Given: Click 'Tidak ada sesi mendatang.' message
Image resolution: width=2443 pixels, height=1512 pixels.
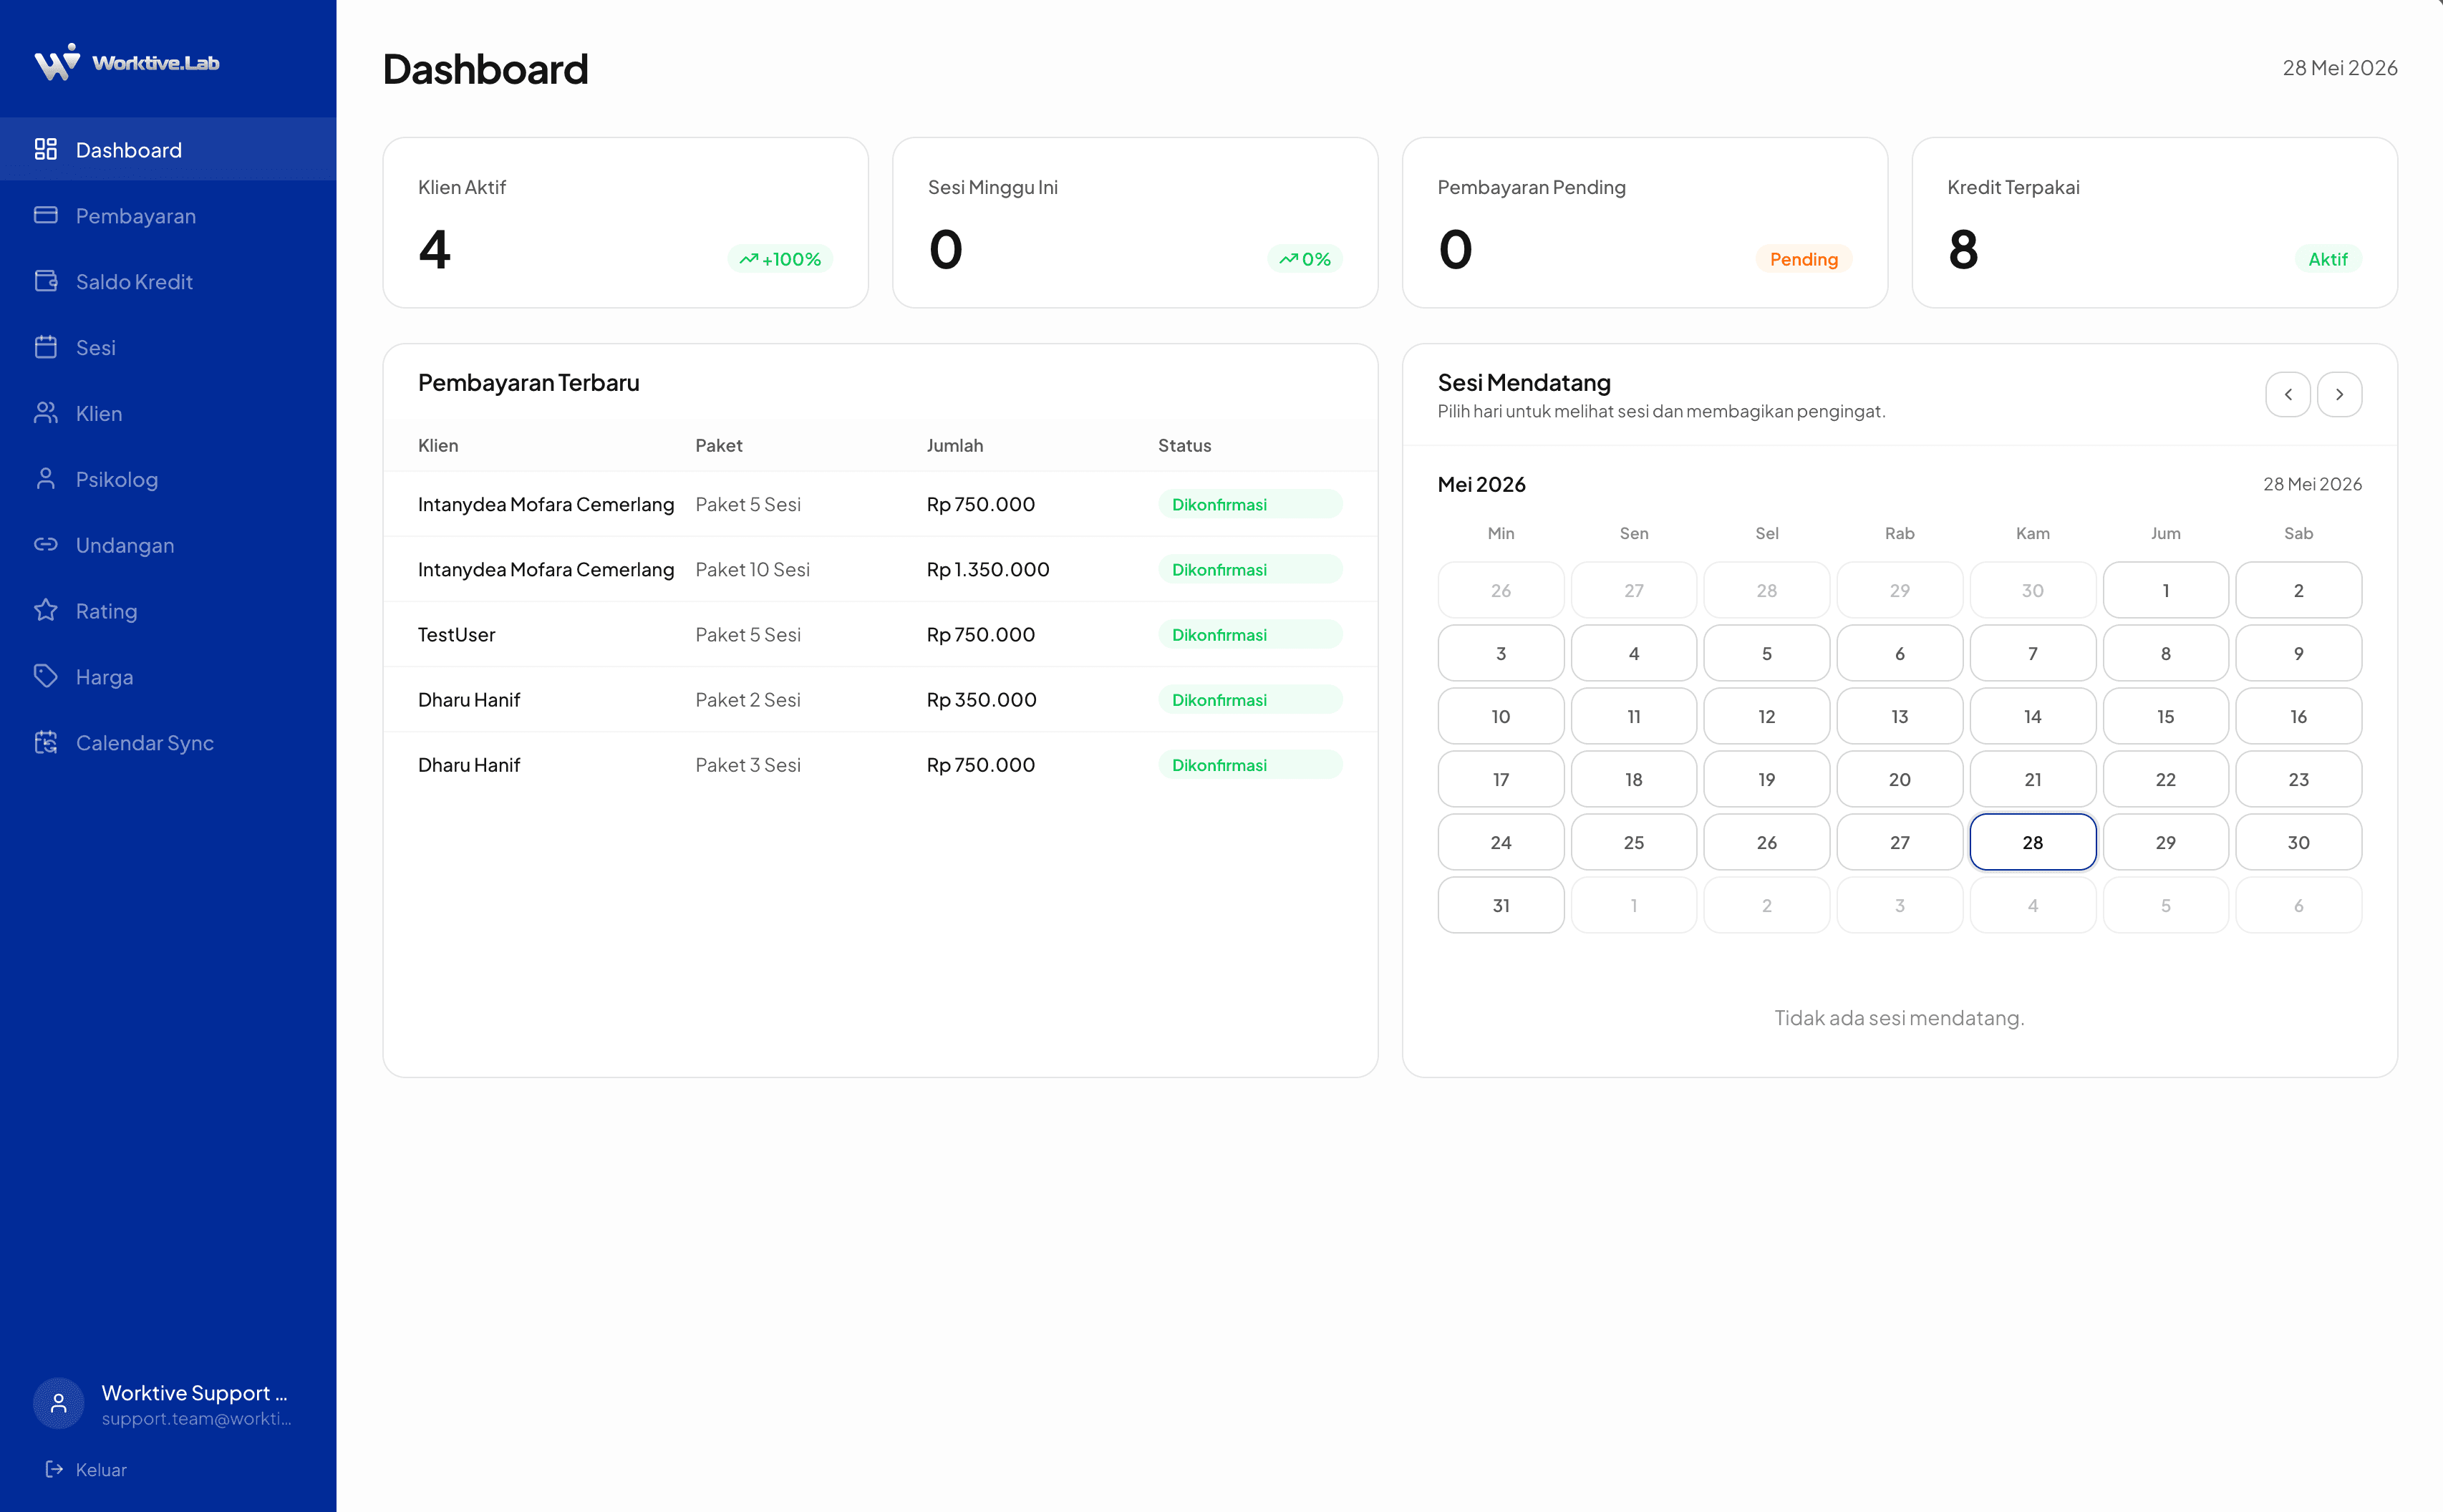Looking at the screenshot, I should [1898, 1017].
